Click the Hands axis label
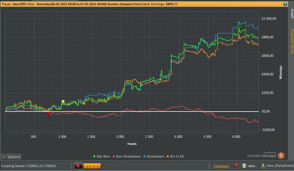This screenshot has width=294, height=171. pos(132,144)
